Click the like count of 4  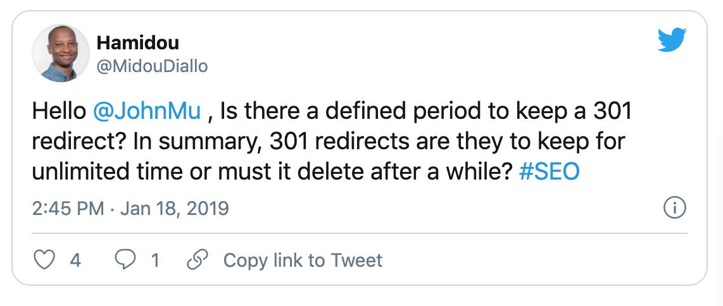pos(75,260)
